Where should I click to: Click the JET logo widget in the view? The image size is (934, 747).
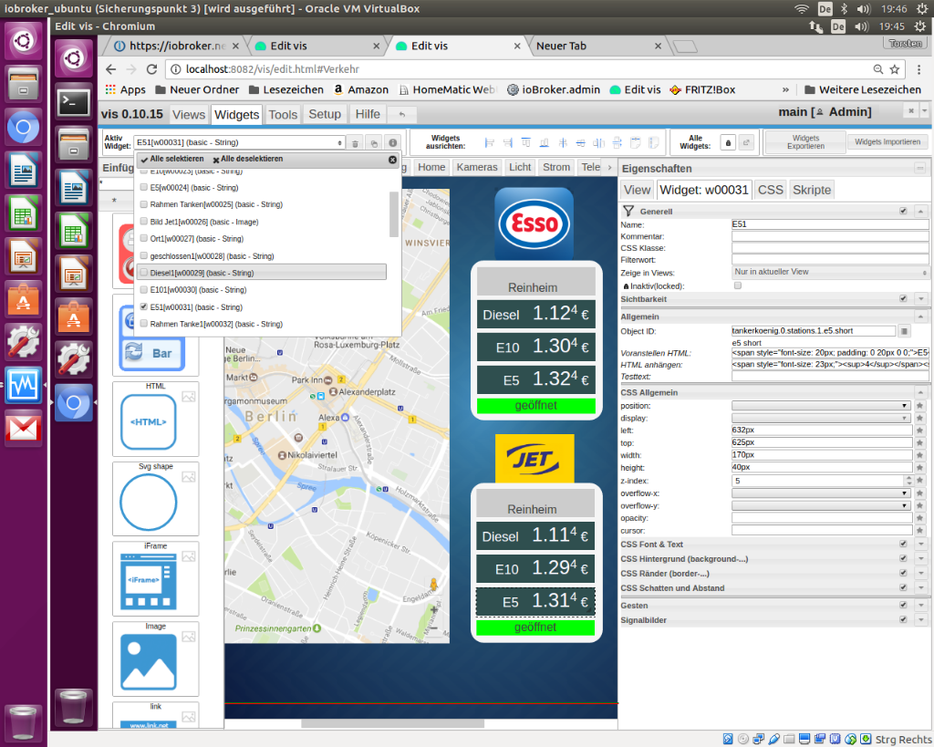[534, 458]
